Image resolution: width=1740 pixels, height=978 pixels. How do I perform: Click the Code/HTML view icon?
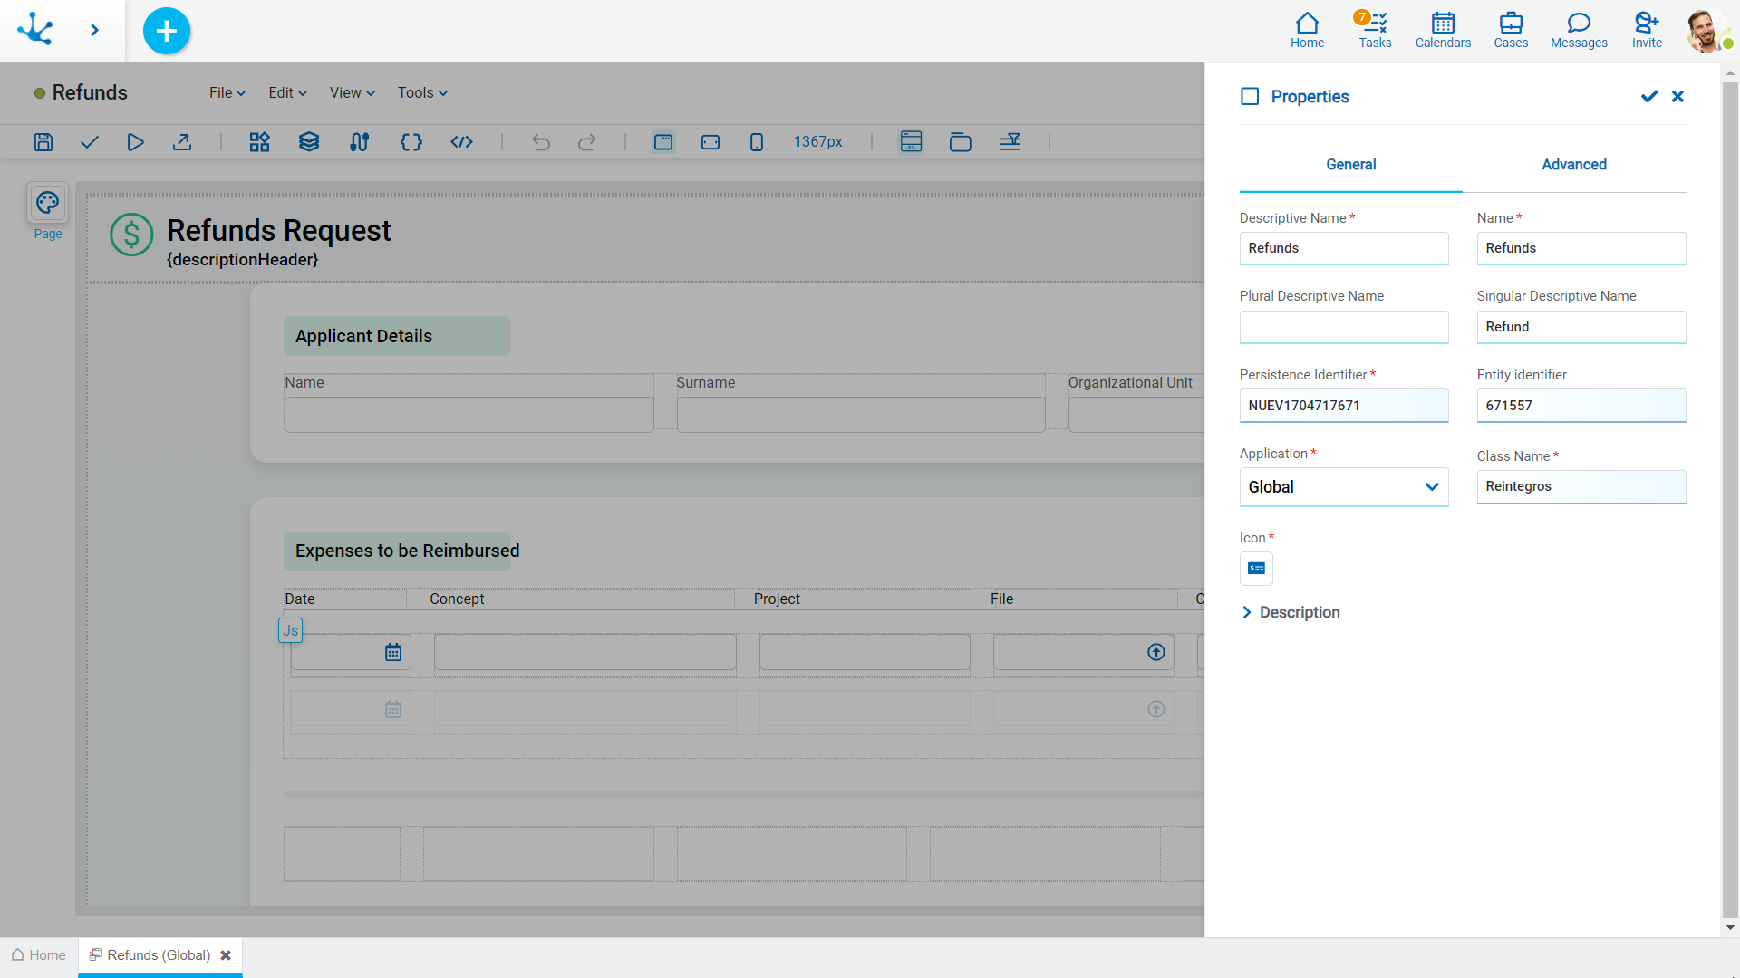coord(461,142)
